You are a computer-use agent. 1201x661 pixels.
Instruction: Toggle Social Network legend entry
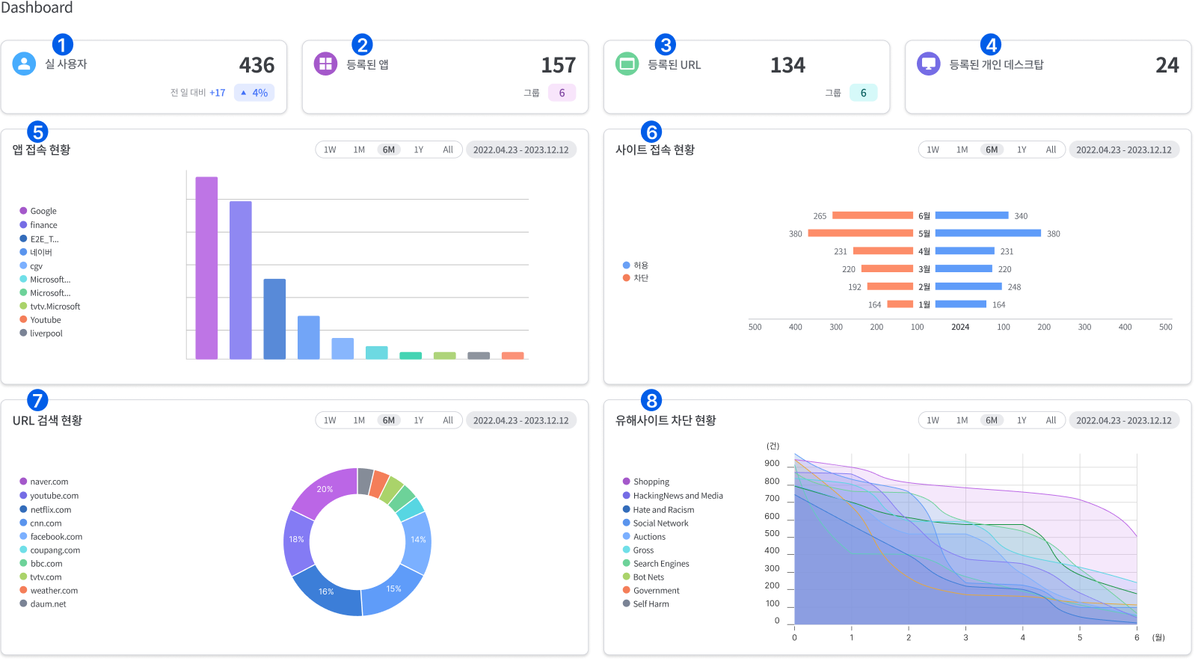point(656,523)
